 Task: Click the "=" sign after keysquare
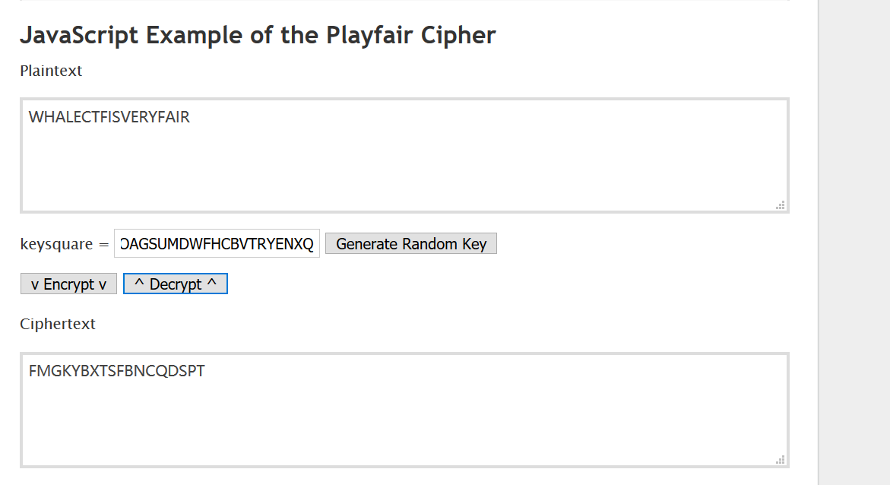pyautogui.click(x=104, y=245)
